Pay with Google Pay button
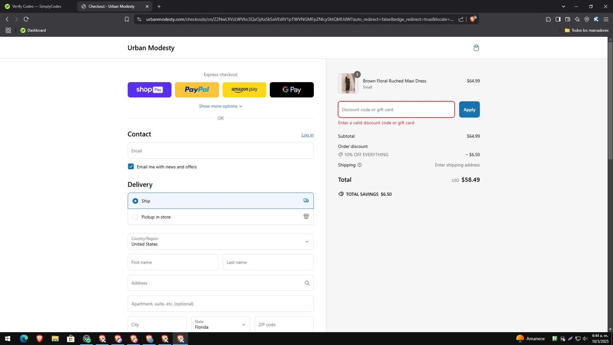Image resolution: width=613 pixels, height=345 pixels. pos(292,90)
